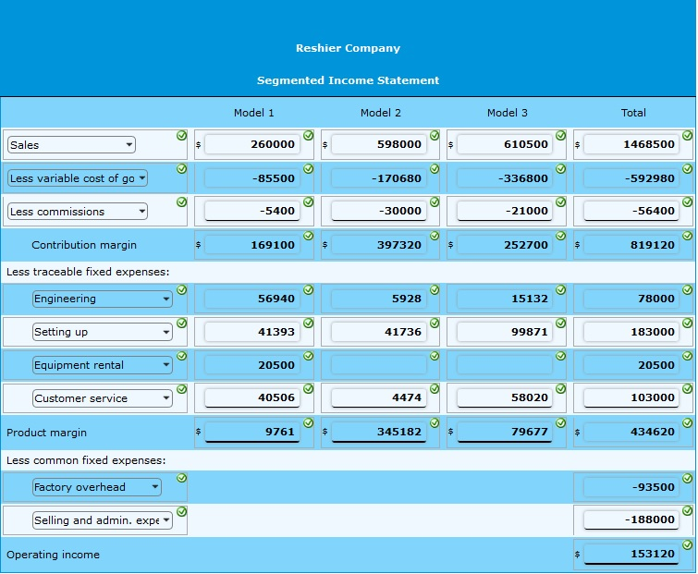This screenshot has height=574, width=698.
Task: Click Total Engineering field 78000
Action: pyautogui.click(x=631, y=299)
